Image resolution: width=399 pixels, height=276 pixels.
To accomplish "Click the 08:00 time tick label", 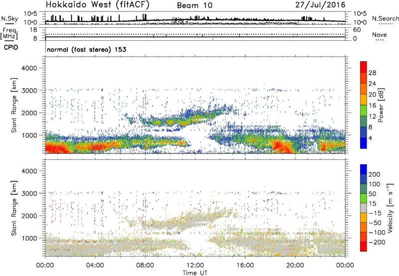I will click(x=145, y=266).
